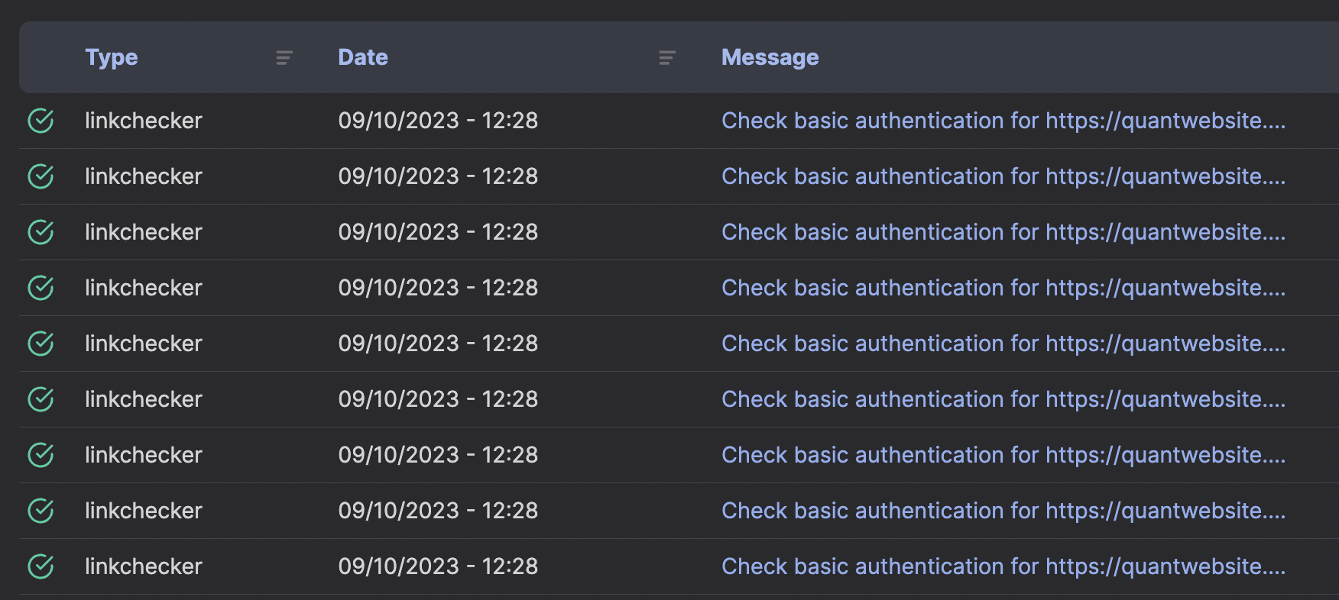Select the linkchecker type in the second row
The height and width of the screenshot is (600, 1339).
click(x=144, y=176)
